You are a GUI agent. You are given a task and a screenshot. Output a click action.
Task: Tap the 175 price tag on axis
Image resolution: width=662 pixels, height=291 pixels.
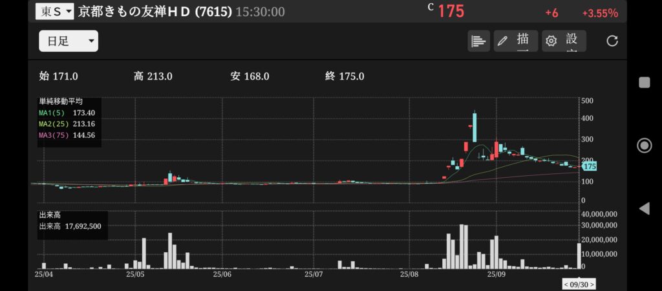click(x=588, y=166)
